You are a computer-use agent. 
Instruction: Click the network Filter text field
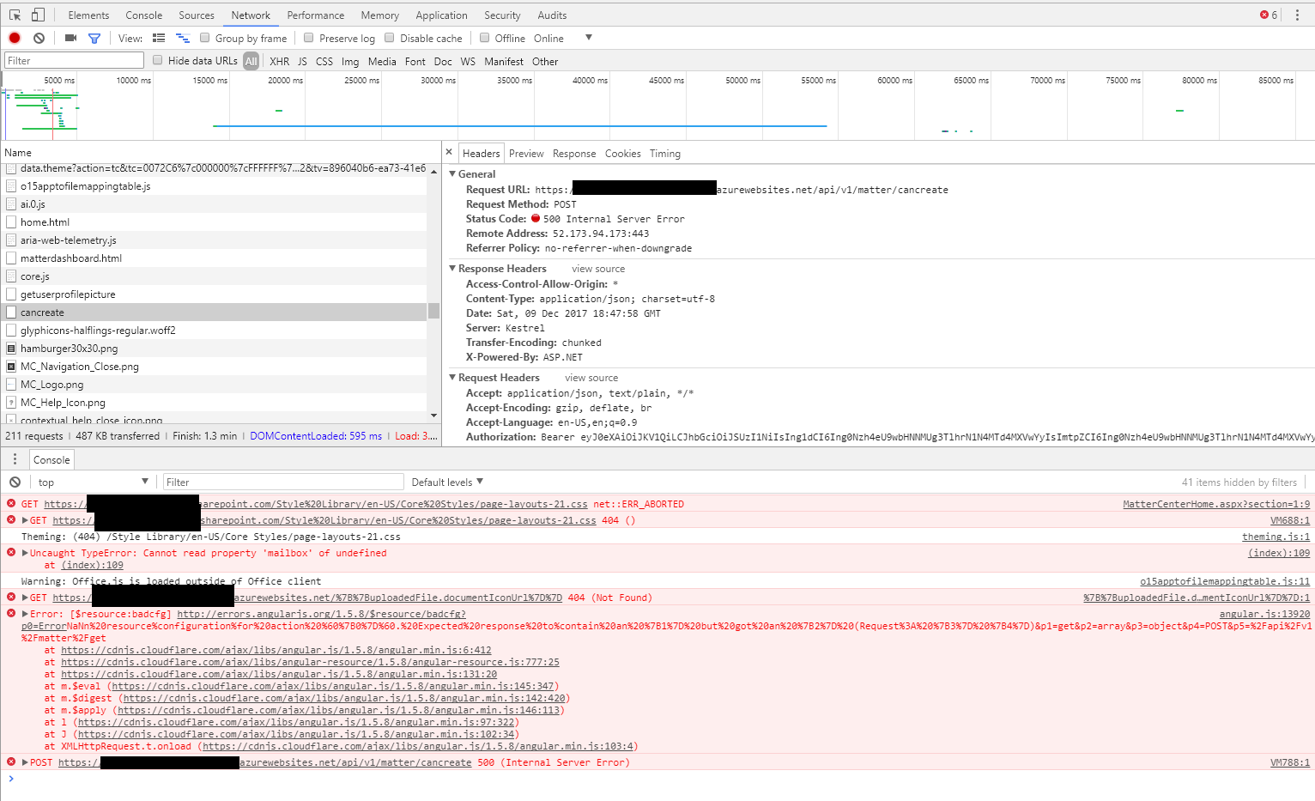click(x=74, y=60)
